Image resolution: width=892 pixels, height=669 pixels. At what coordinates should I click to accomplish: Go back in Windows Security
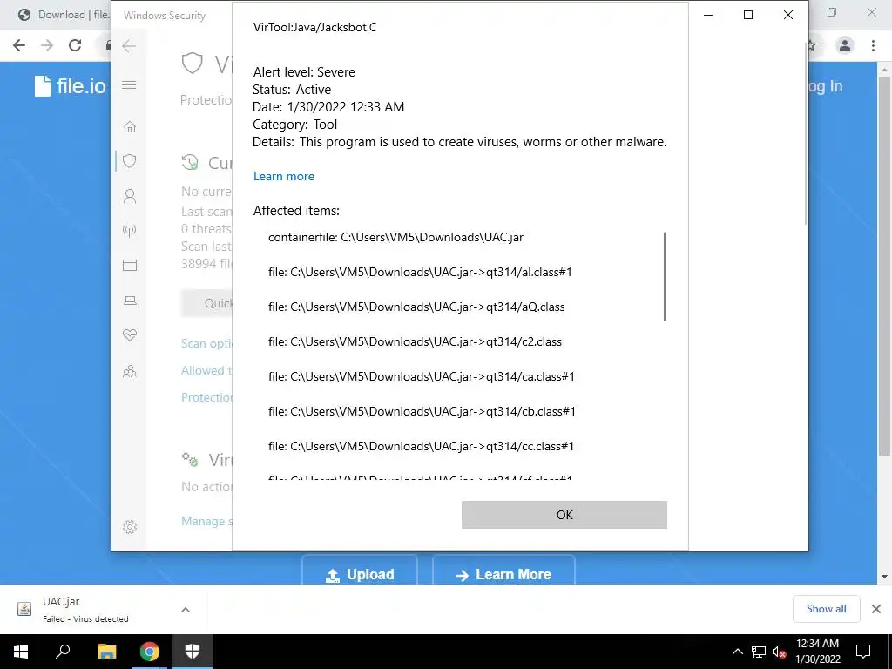click(x=129, y=46)
